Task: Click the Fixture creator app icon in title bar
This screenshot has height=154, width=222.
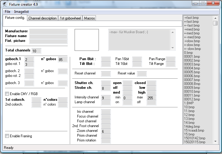Action: click(x=5, y=4)
